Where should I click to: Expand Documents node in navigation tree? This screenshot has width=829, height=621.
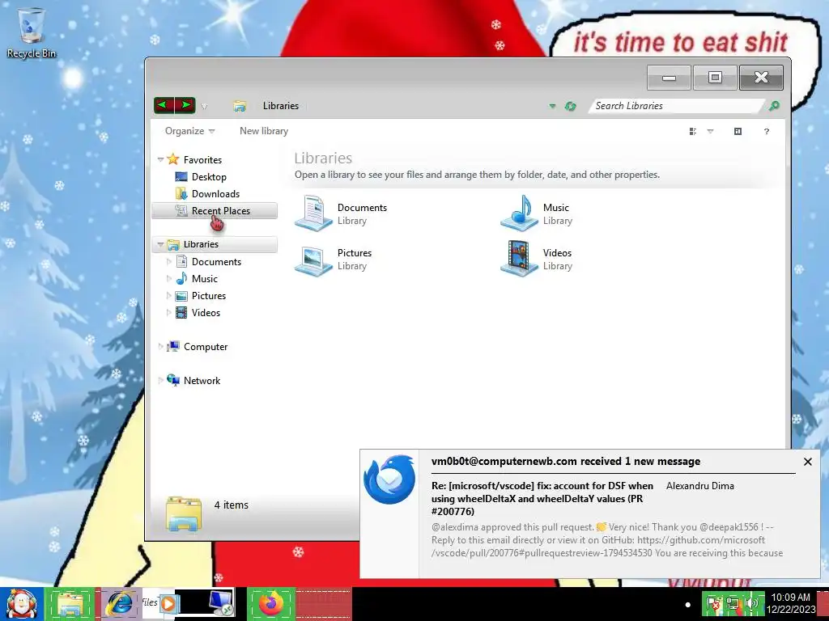(168, 261)
